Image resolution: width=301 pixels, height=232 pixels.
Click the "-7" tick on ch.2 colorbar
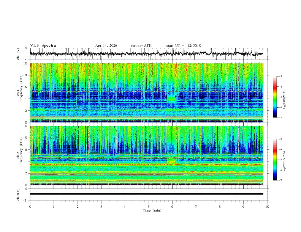pos(280,180)
